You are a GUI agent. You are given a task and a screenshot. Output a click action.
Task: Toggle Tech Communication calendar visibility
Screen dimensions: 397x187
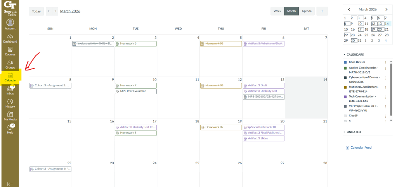[x=345, y=97]
